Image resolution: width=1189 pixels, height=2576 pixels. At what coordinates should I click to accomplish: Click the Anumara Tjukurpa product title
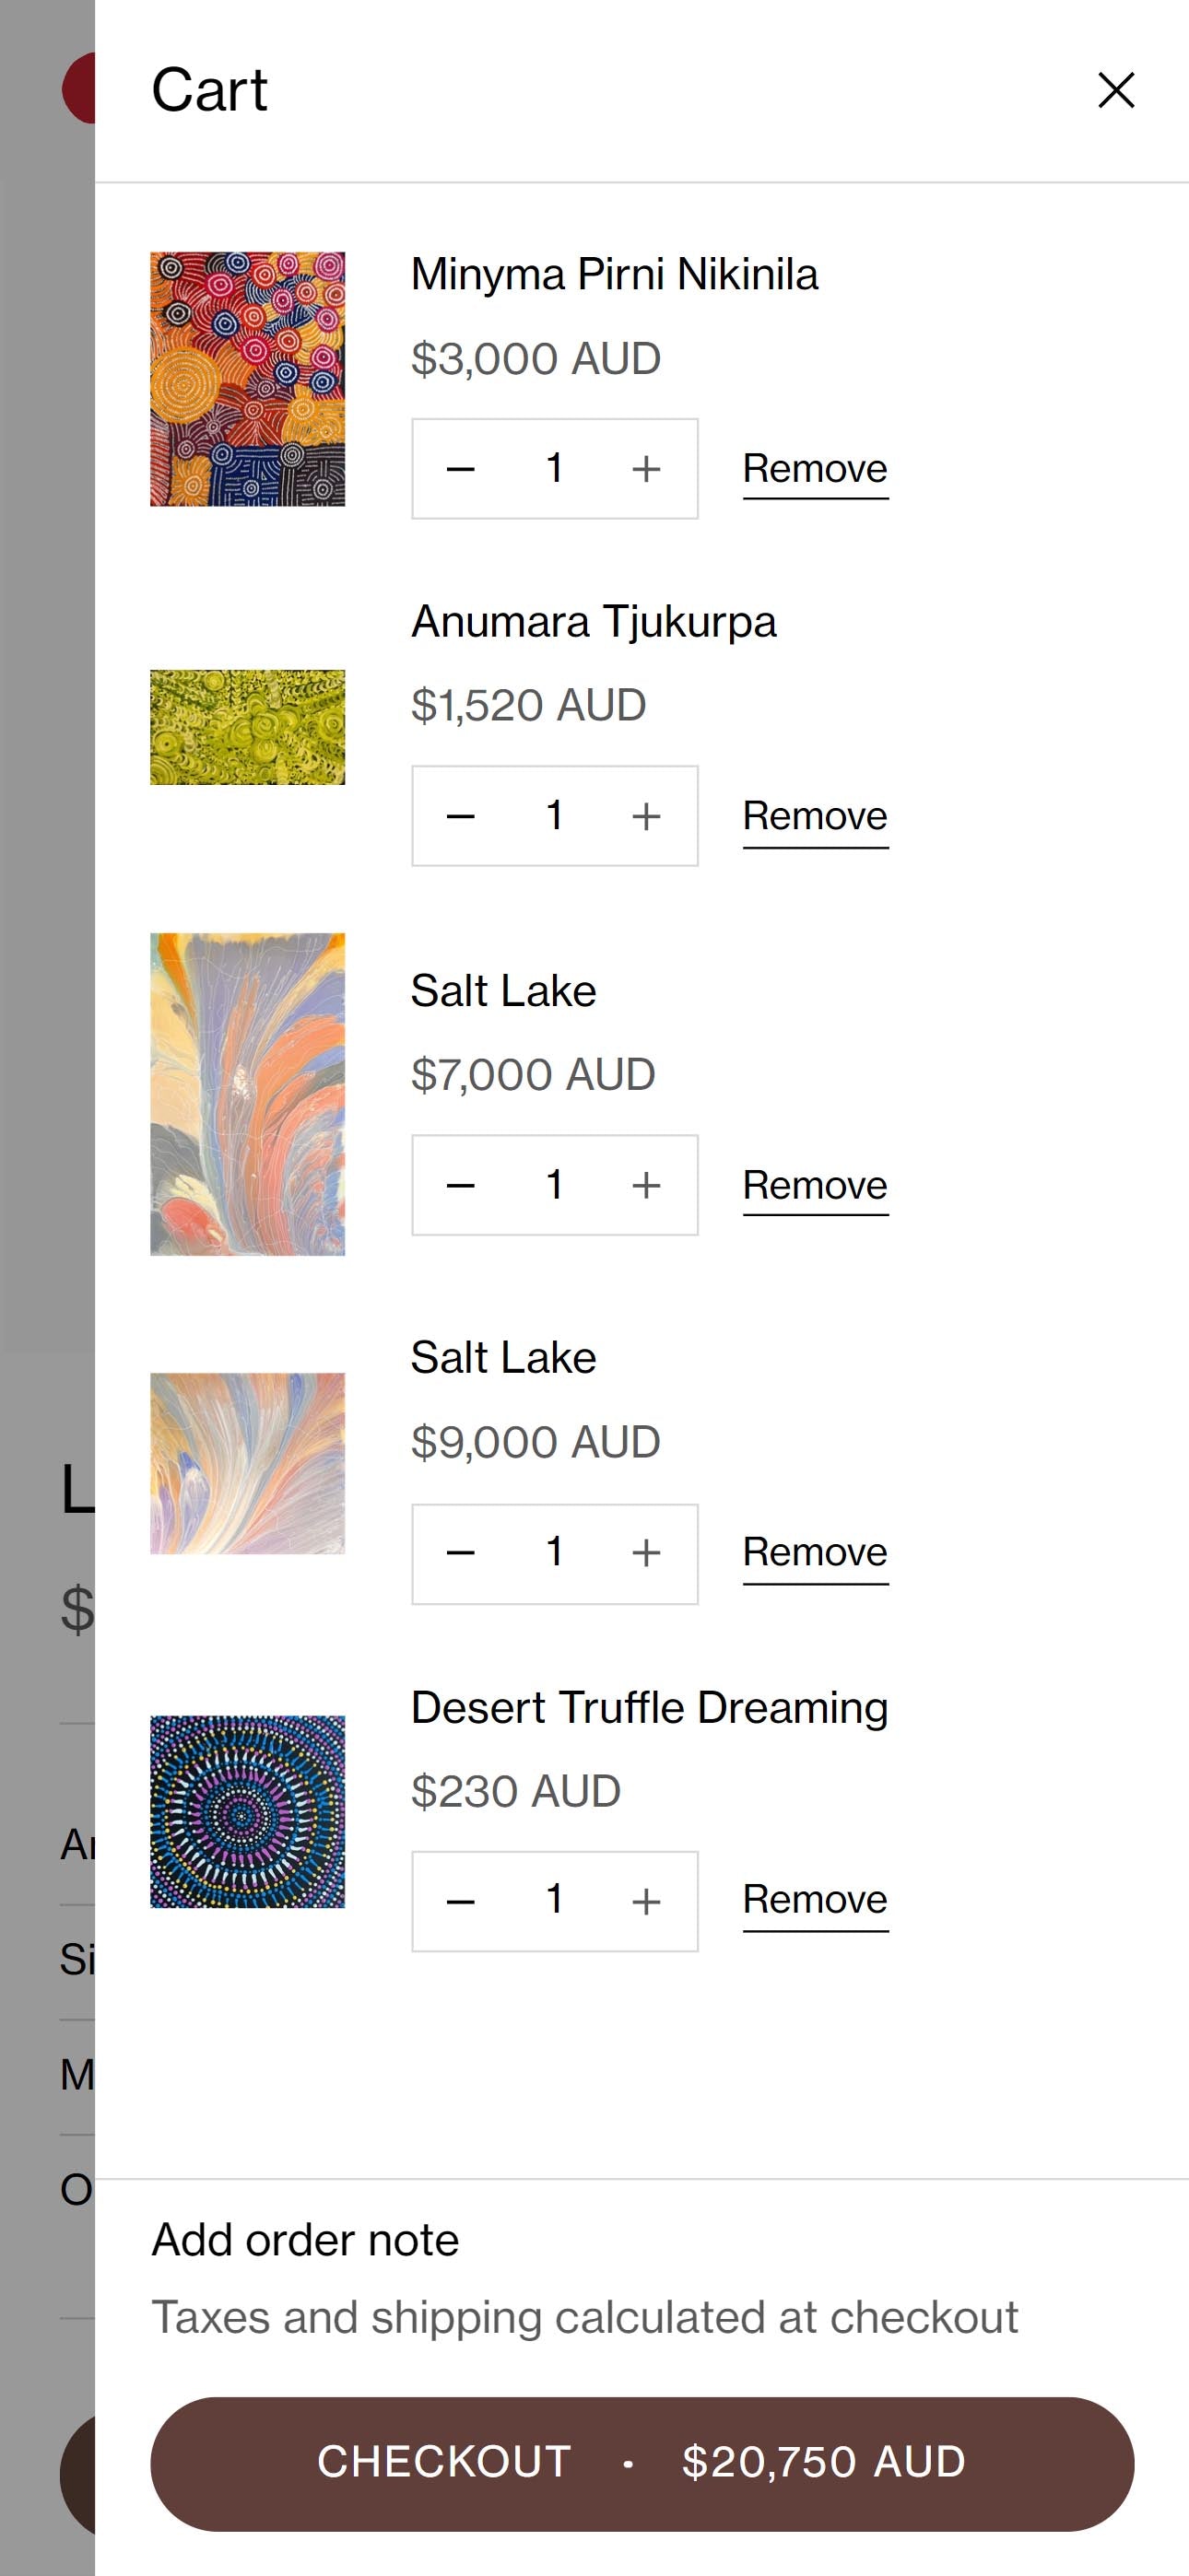pos(594,622)
